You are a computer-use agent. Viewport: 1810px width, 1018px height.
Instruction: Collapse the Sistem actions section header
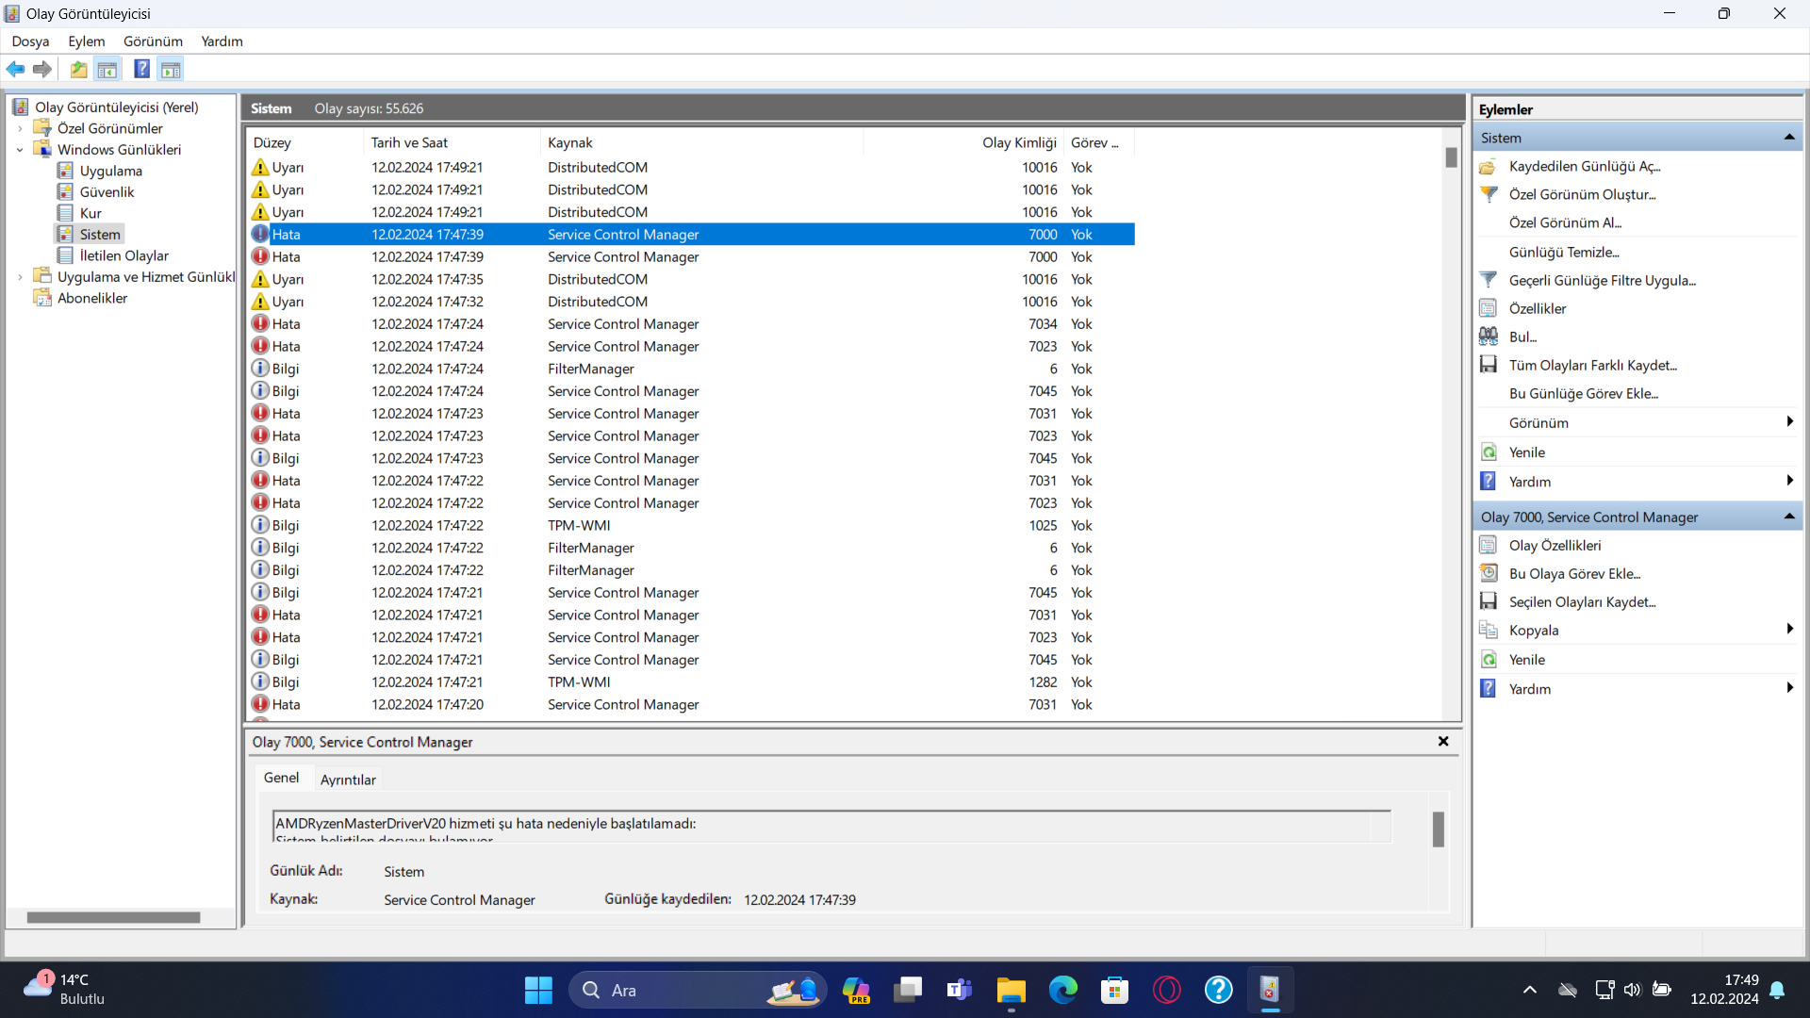(x=1788, y=138)
